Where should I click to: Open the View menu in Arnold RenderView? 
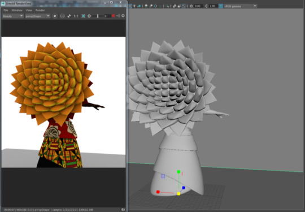(x=29, y=10)
